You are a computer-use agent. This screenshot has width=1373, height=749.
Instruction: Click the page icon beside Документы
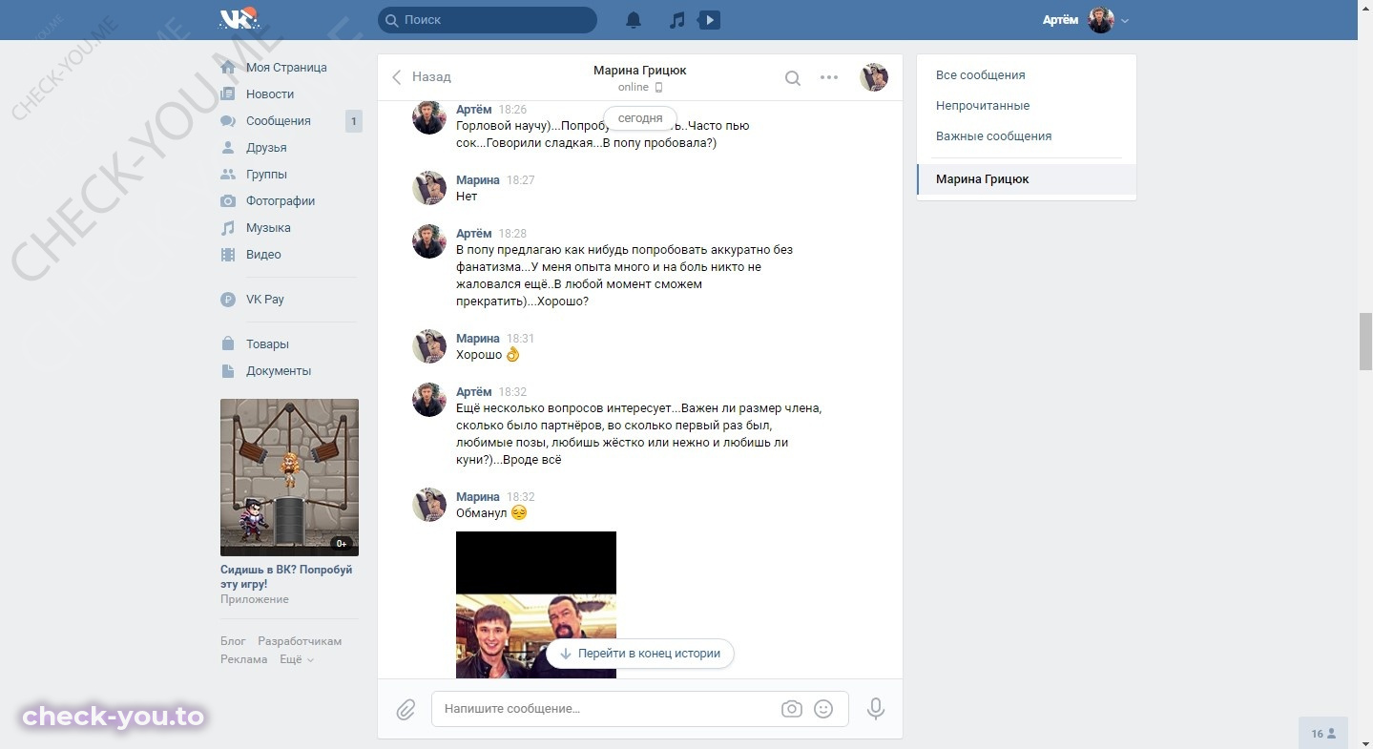(x=228, y=371)
